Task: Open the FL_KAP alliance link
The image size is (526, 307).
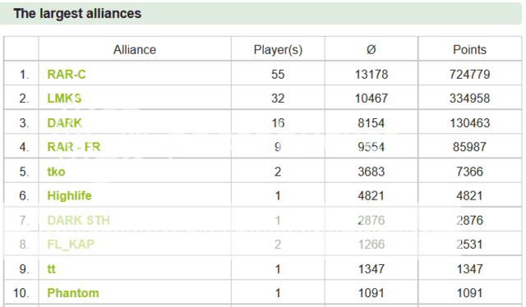Action: (71, 245)
